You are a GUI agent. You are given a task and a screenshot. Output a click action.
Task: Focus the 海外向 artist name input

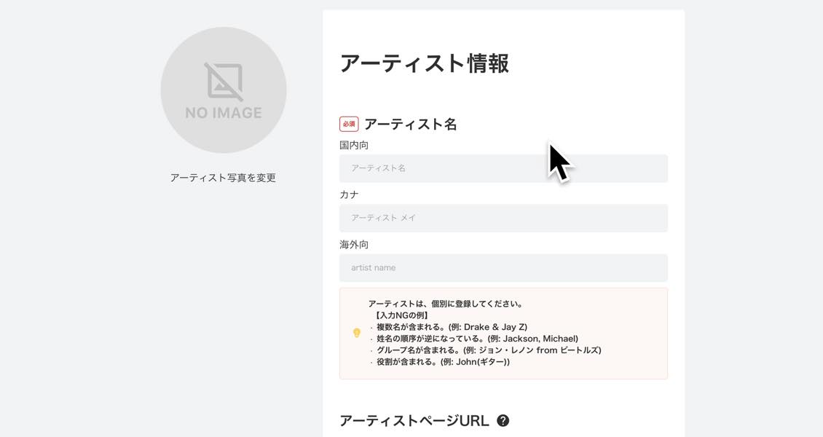(x=503, y=267)
